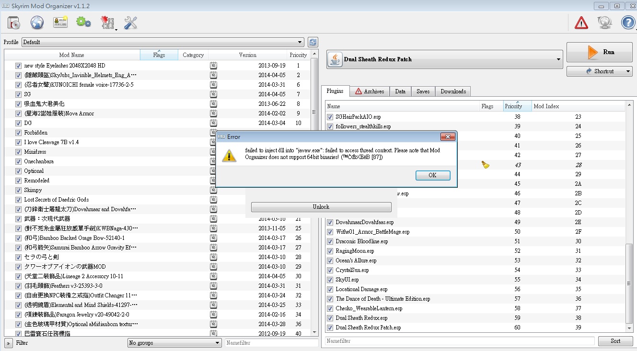Viewport: 637px width, 351px height.
Task: Click the flag icon in Outfit Changer row
Action: [213, 295]
